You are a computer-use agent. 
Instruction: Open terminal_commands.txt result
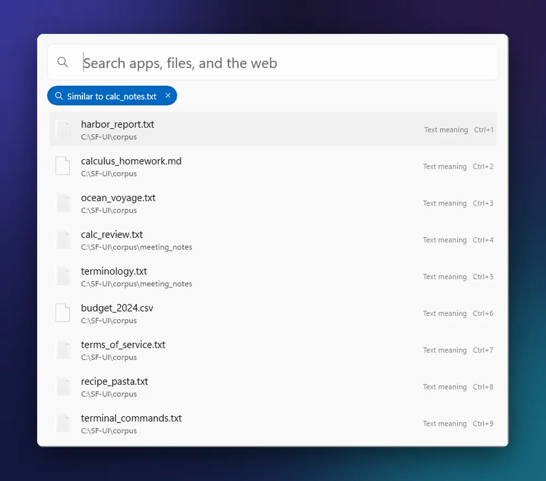[x=272, y=424]
